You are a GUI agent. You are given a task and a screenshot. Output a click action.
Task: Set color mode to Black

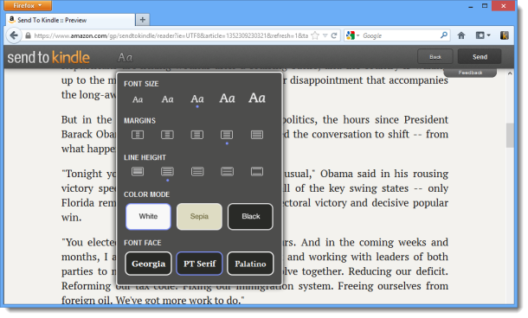pyautogui.click(x=250, y=216)
